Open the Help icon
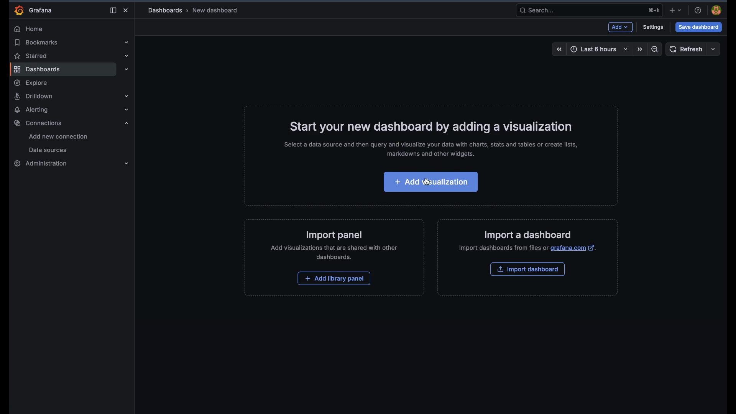This screenshot has height=414, width=736. (698, 11)
